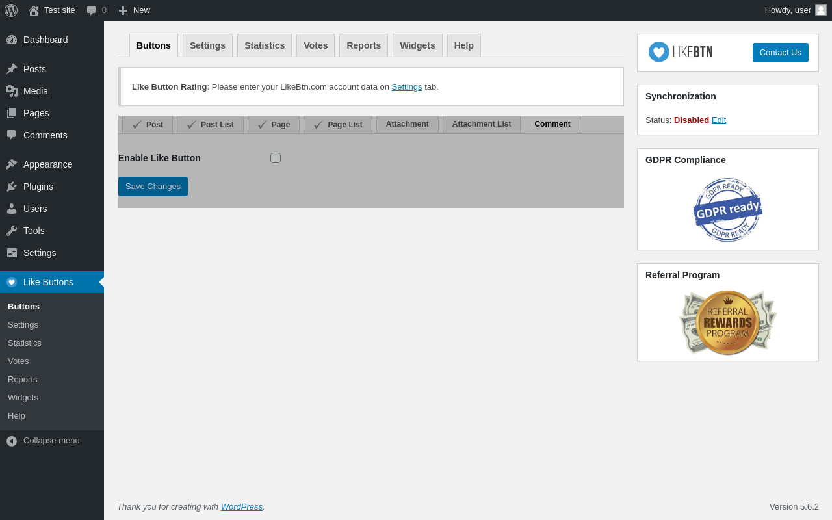This screenshot has width=832, height=520.
Task: Open the Post List sub-tab
Action: pos(210,125)
